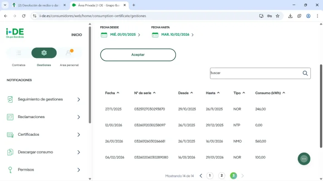Expand the tab search dropdown
The image size is (323, 181).
point(5,5)
